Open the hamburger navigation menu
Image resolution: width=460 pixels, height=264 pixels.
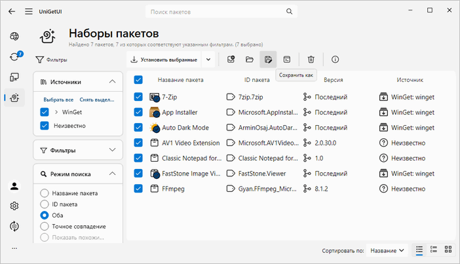click(28, 11)
